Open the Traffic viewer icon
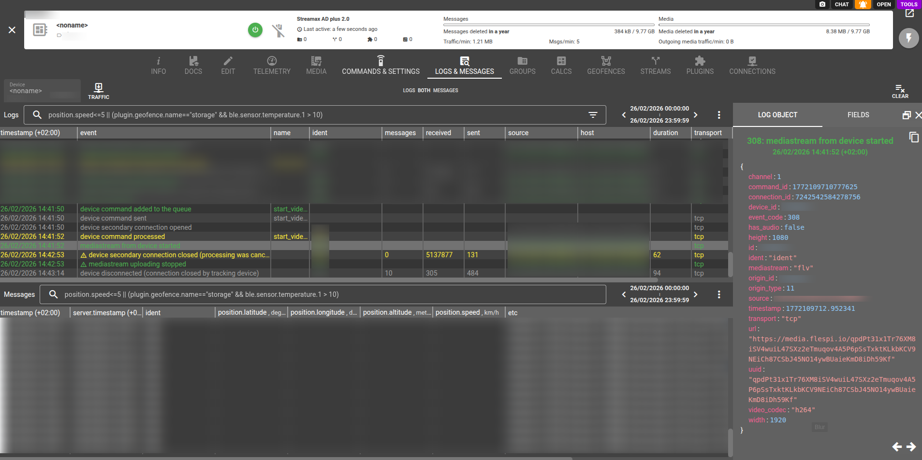922x460 pixels. (99, 90)
